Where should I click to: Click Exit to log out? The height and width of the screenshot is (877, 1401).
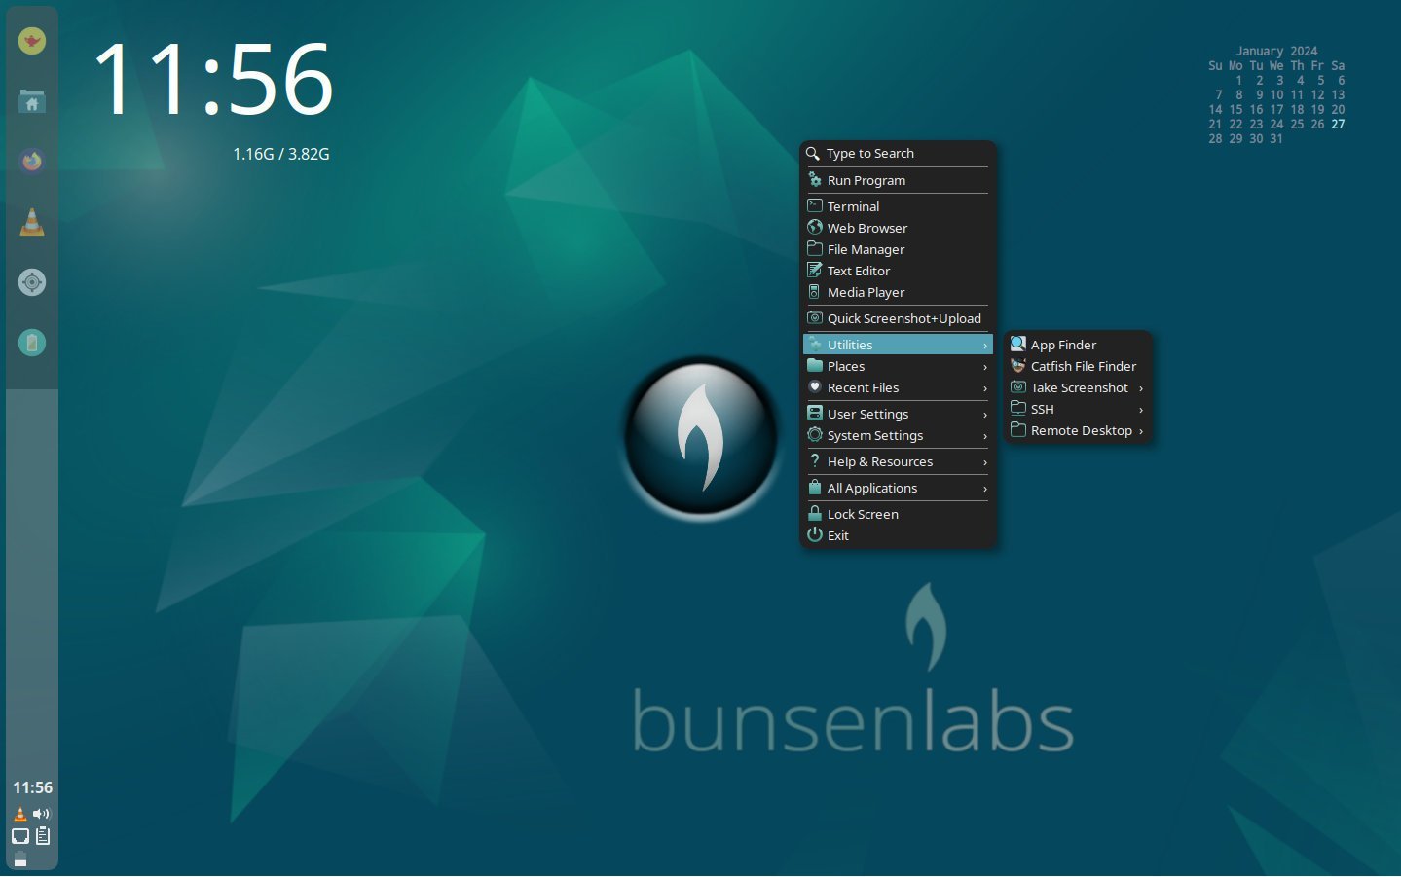tap(837, 535)
